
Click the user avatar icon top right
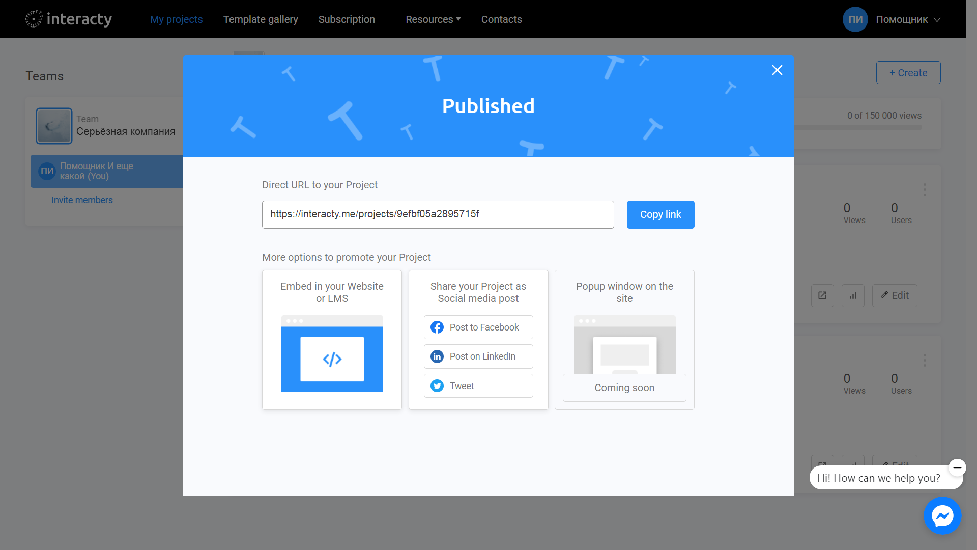(854, 19)
